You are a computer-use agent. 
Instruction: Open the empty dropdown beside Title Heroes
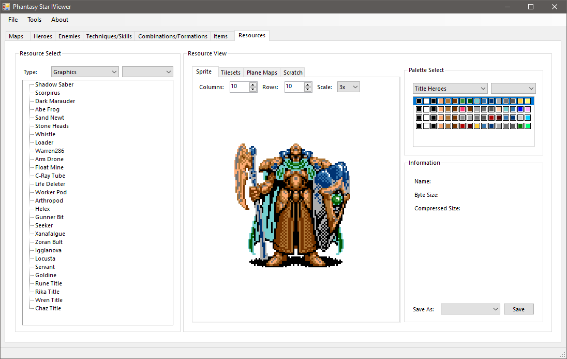click(x=513, y=89)
